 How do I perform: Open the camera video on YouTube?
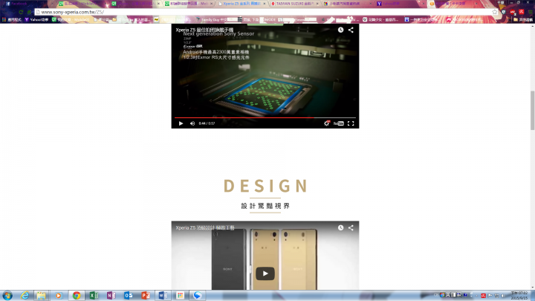tap(339, 123)
